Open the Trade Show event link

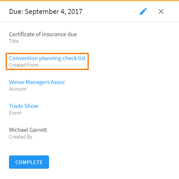pyautogui.click(x=24, y=106)
